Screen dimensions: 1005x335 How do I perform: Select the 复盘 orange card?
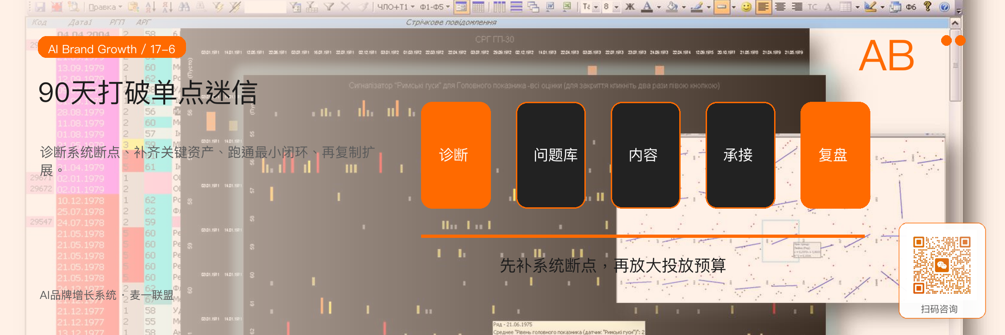835,155
